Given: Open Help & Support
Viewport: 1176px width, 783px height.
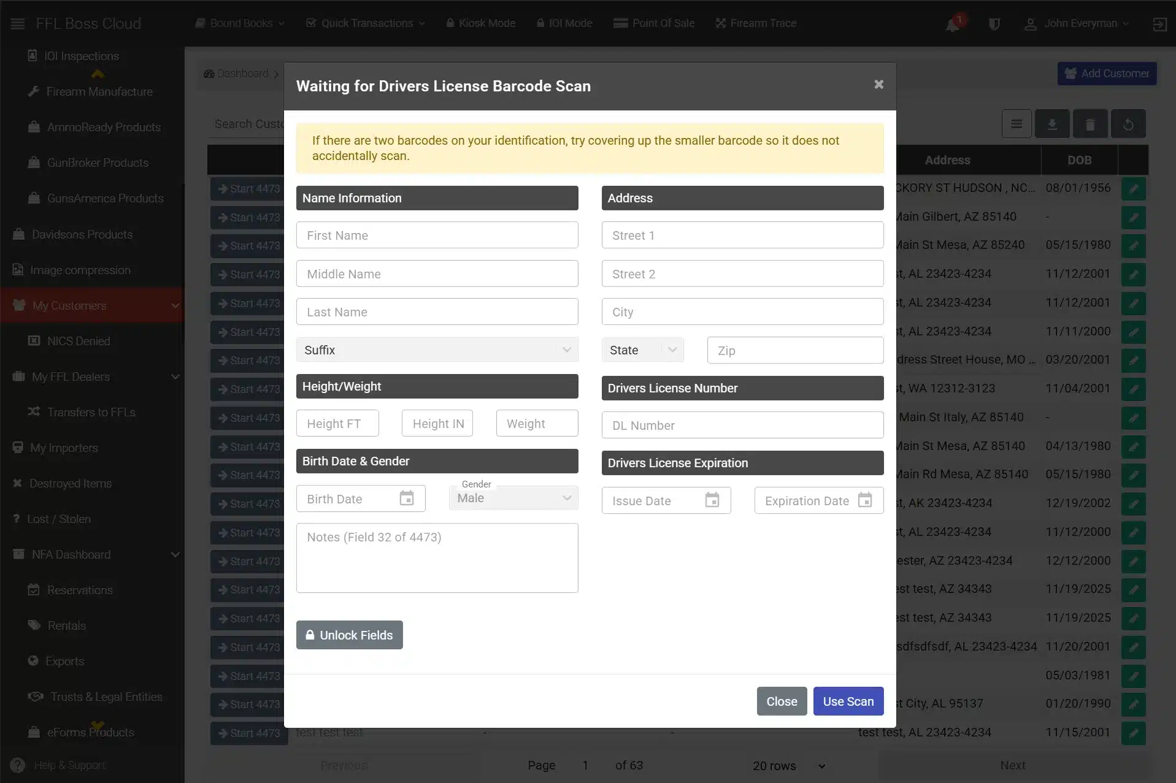Looking at the screenshot, I should (59, 765).
